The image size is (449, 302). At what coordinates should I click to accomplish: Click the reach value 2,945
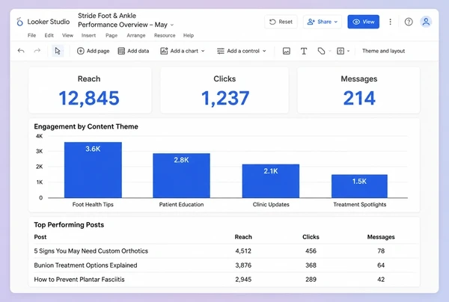coord(243,280)
